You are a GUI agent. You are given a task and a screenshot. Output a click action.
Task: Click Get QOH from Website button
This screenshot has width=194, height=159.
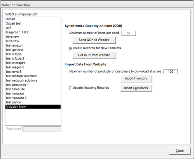[x=94, y=55]
